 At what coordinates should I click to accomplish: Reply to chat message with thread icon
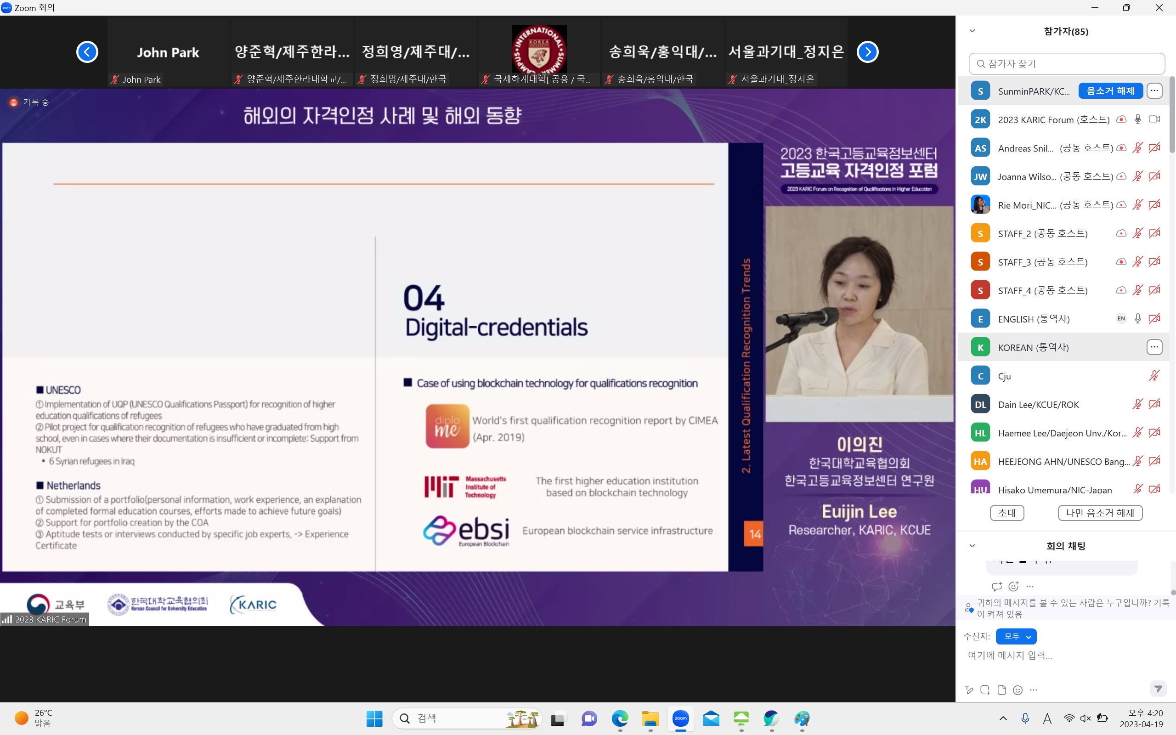[x=997, y=586]
